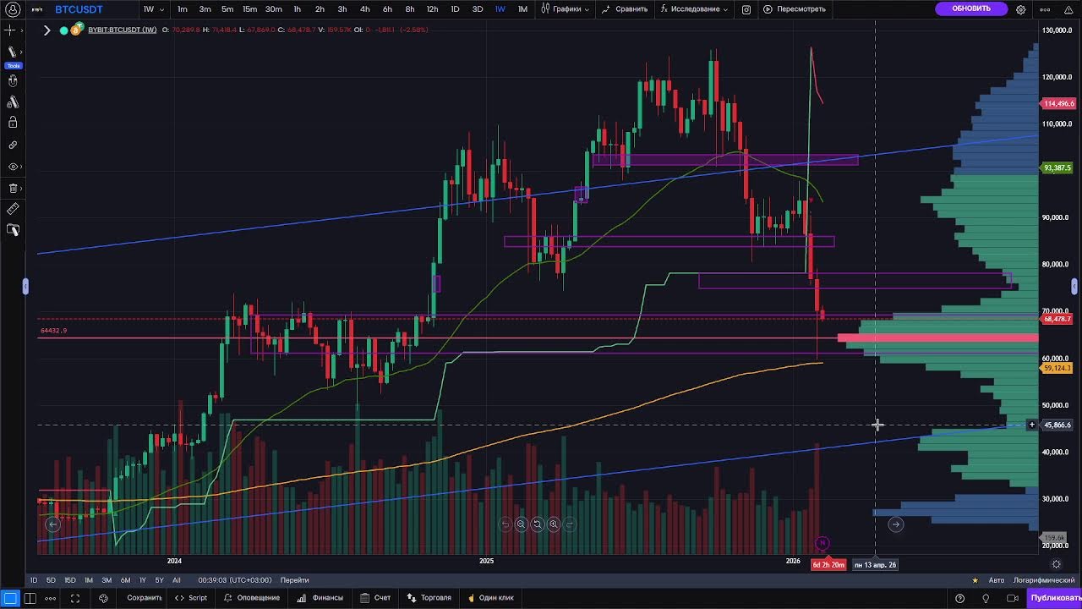
Task: Click the zoom in magnifier on chart
Action: click(554, 524)
